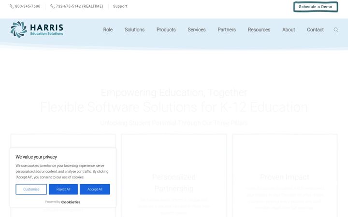The height and width of the screenshot is (217, 348).
Task: Expand the Products menu
Action: (166, 30)
